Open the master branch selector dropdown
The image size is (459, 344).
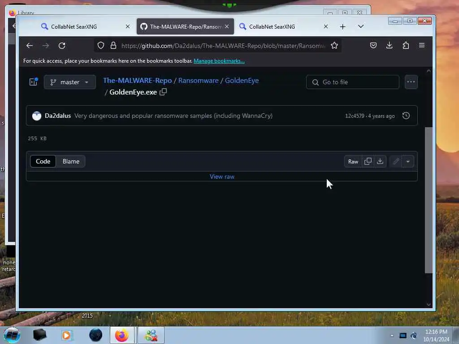click(x=69, y=82)
